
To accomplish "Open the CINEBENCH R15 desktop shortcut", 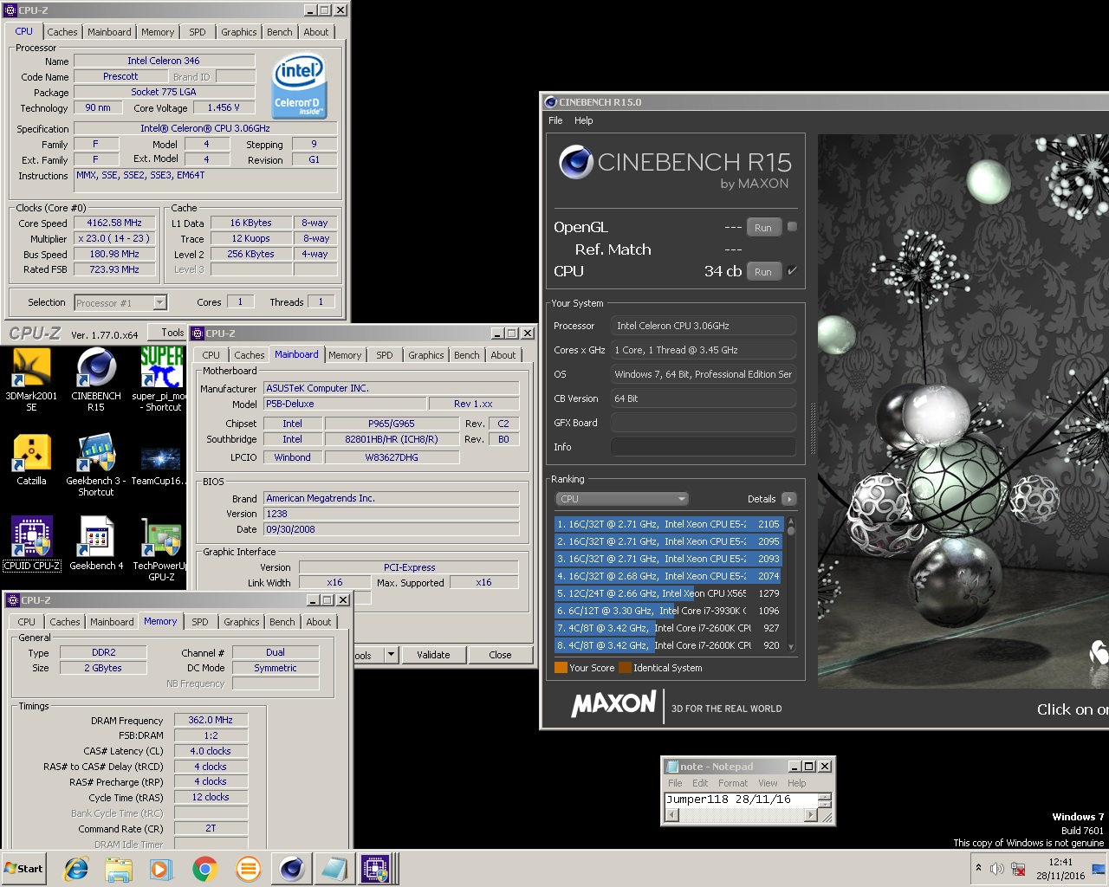I will click(96, 379).
